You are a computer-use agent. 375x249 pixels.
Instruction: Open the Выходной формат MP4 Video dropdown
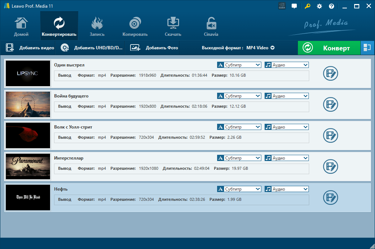(x=238, y=48)
